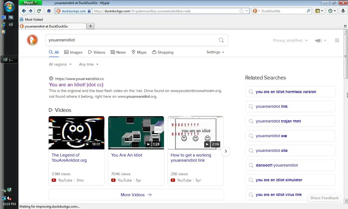This screenshot has width=348, height=209.
Task: Search related: danooct1 youareanidiot
Action: click(x=290, y=165)
